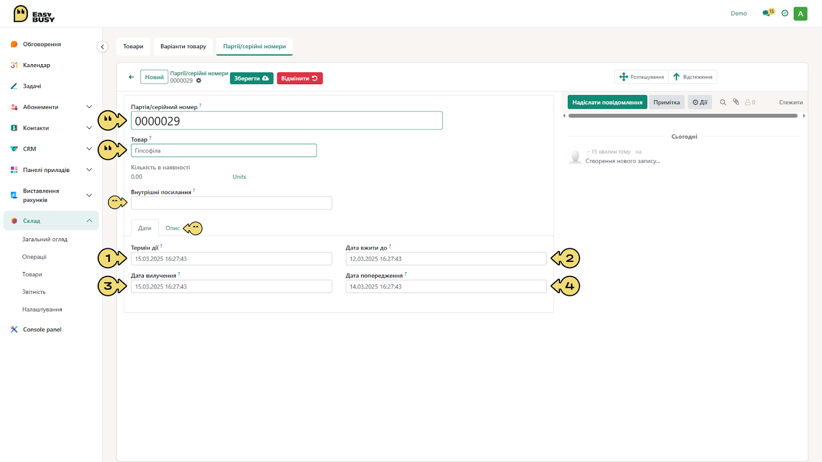Image resolution: width=822 pixels, height=462 pixels.
Task: Click the Дата вилучення date field
Action: pyautogui.click(x=232, y=286)
